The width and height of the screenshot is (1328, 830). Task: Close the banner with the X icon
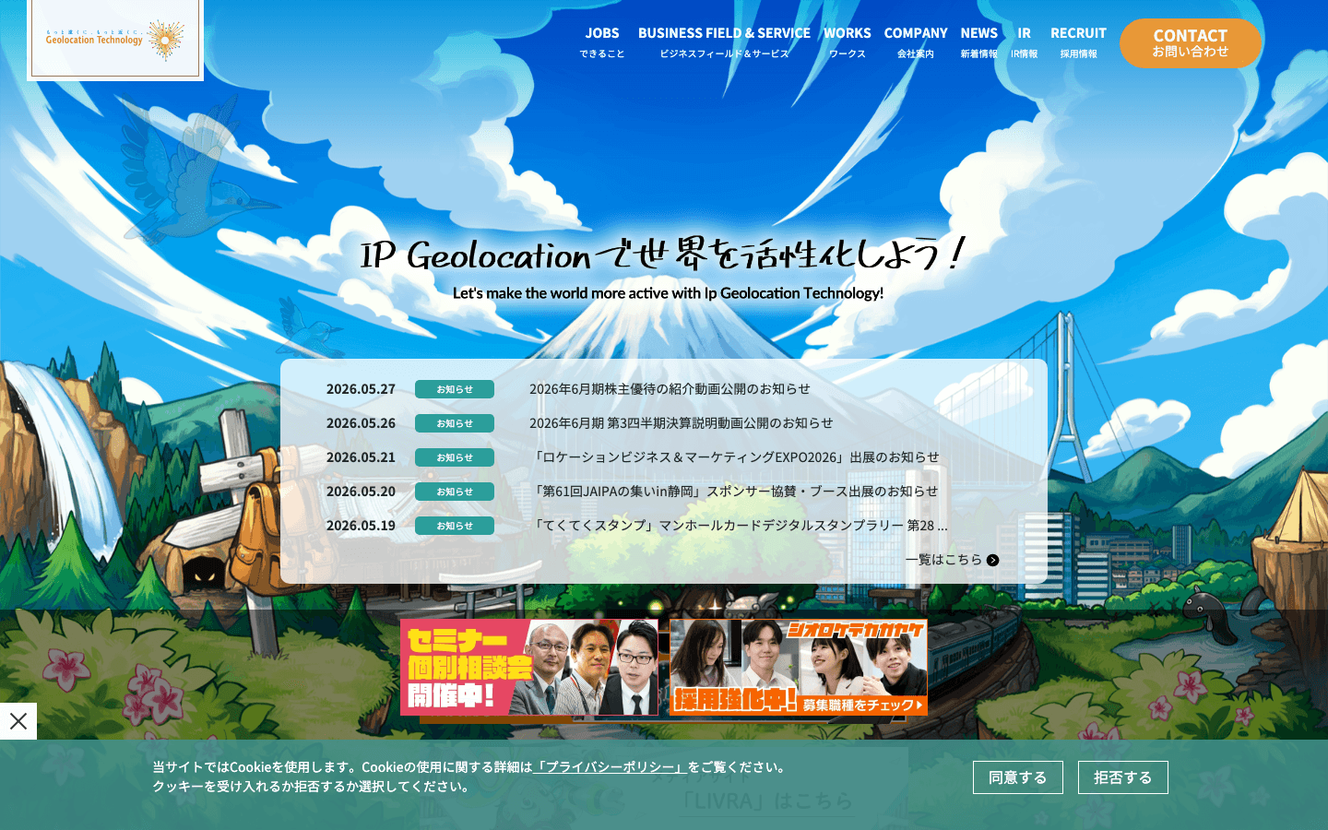coord(18,721)
